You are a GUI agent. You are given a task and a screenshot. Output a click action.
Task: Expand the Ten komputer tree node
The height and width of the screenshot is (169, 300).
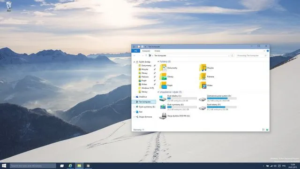point(134,102)
